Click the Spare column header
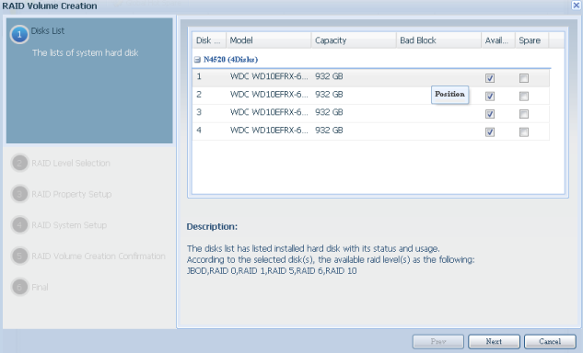The width and height of the screenshot is (583, 353). [x=532, y=40]
